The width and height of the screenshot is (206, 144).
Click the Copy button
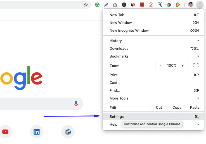(177, 107)
